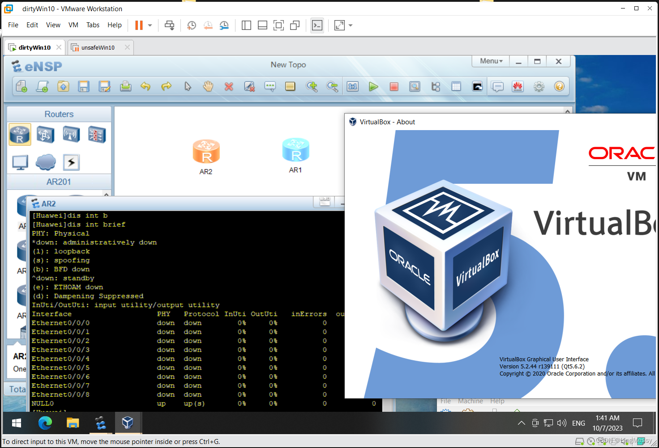The width and height of the screenshot is (659, 448).
Task: Open the forum chat bubbles icon
Action: pyautogui.click(x=497, y=86)
